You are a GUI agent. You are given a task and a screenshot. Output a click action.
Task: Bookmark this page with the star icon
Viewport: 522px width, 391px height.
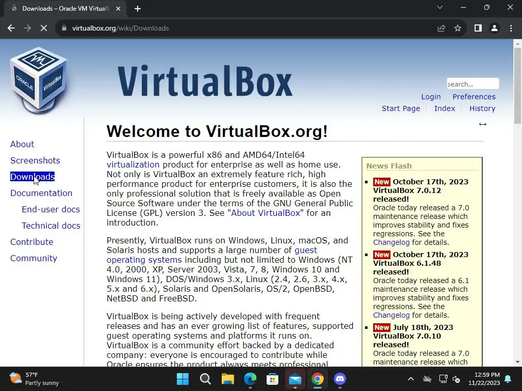point(458,29)
